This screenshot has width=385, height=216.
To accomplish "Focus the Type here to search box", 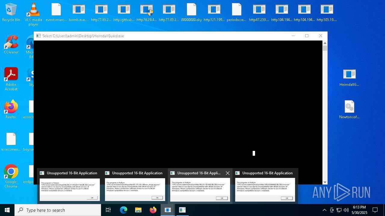I will (58, 210).
